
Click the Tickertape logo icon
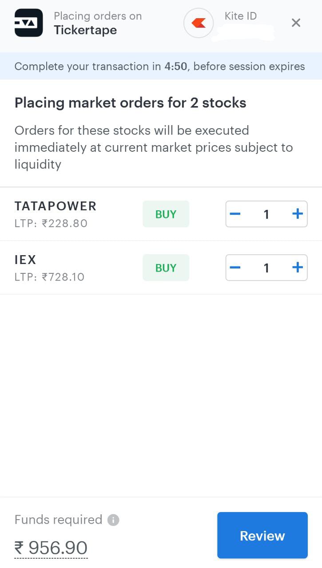coord(28,23)
